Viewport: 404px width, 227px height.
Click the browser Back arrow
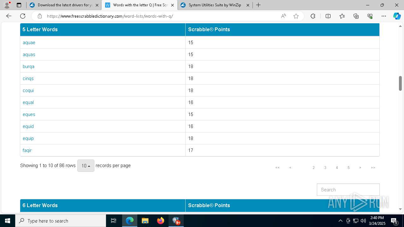click(9, 16)
